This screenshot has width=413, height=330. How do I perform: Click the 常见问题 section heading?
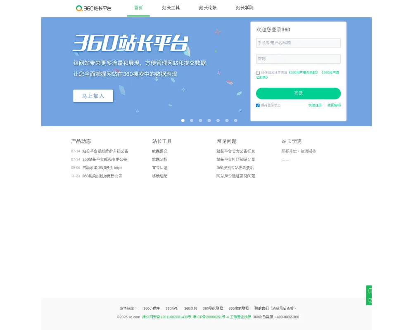[x=226, y=141]
